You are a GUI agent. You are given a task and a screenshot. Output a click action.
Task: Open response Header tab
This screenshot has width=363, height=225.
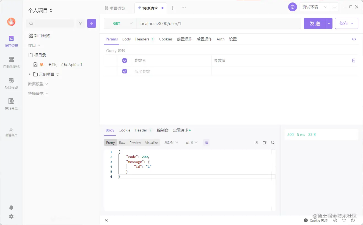coord(143,130)
